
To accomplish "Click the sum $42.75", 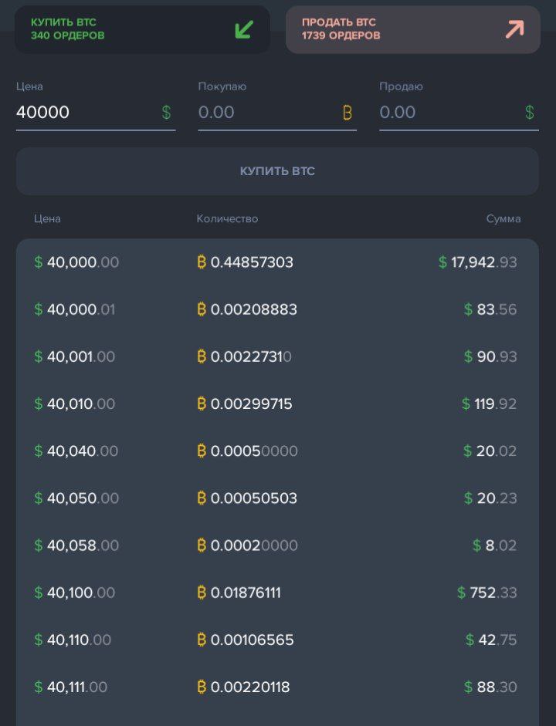I will coord(491,640).
